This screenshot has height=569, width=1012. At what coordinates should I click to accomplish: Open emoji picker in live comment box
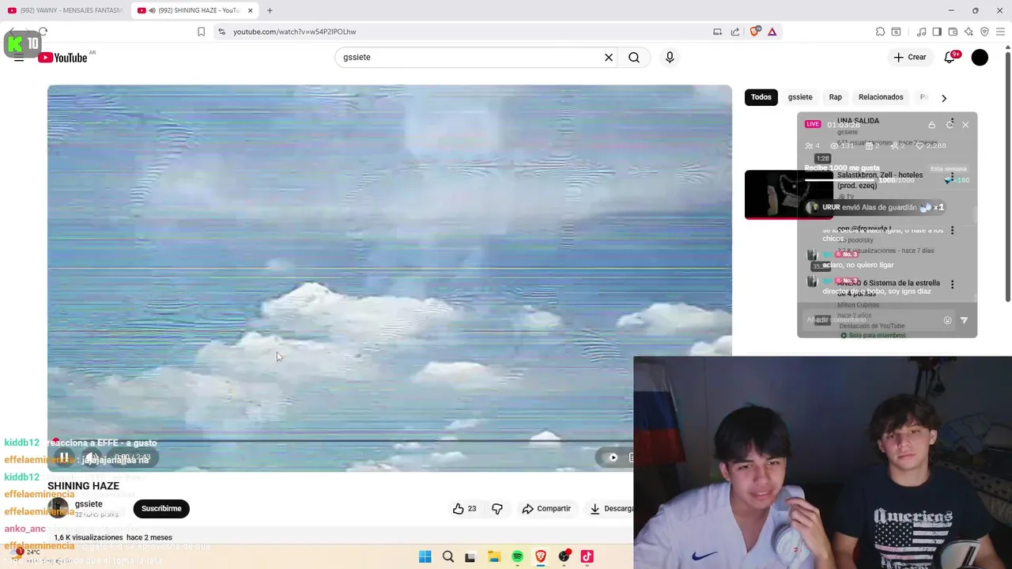coord(947,320)
